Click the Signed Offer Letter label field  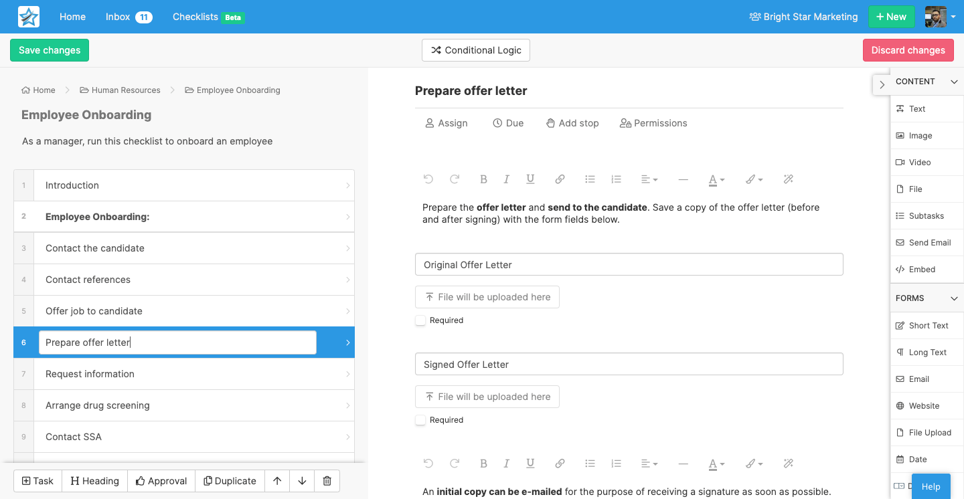(629, 365)
